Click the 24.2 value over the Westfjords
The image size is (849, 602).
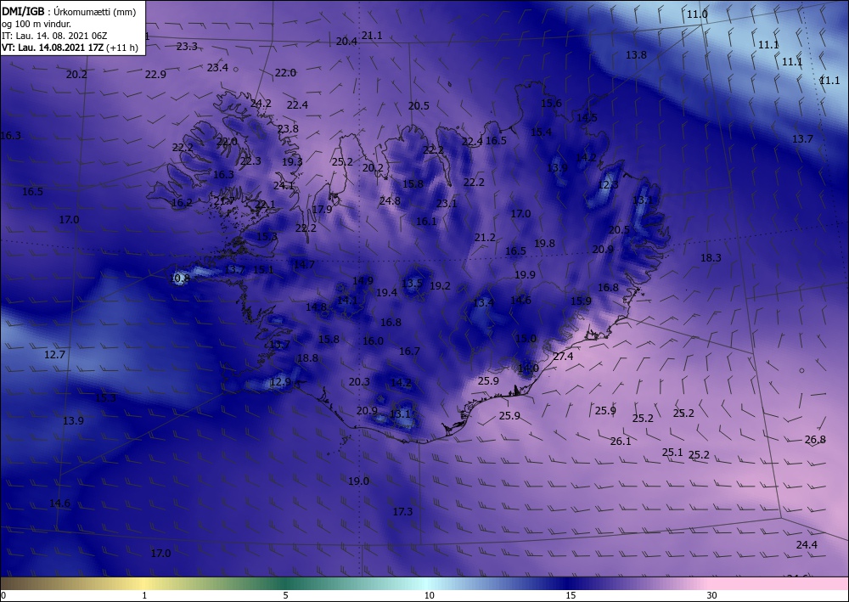coord(261,103)
